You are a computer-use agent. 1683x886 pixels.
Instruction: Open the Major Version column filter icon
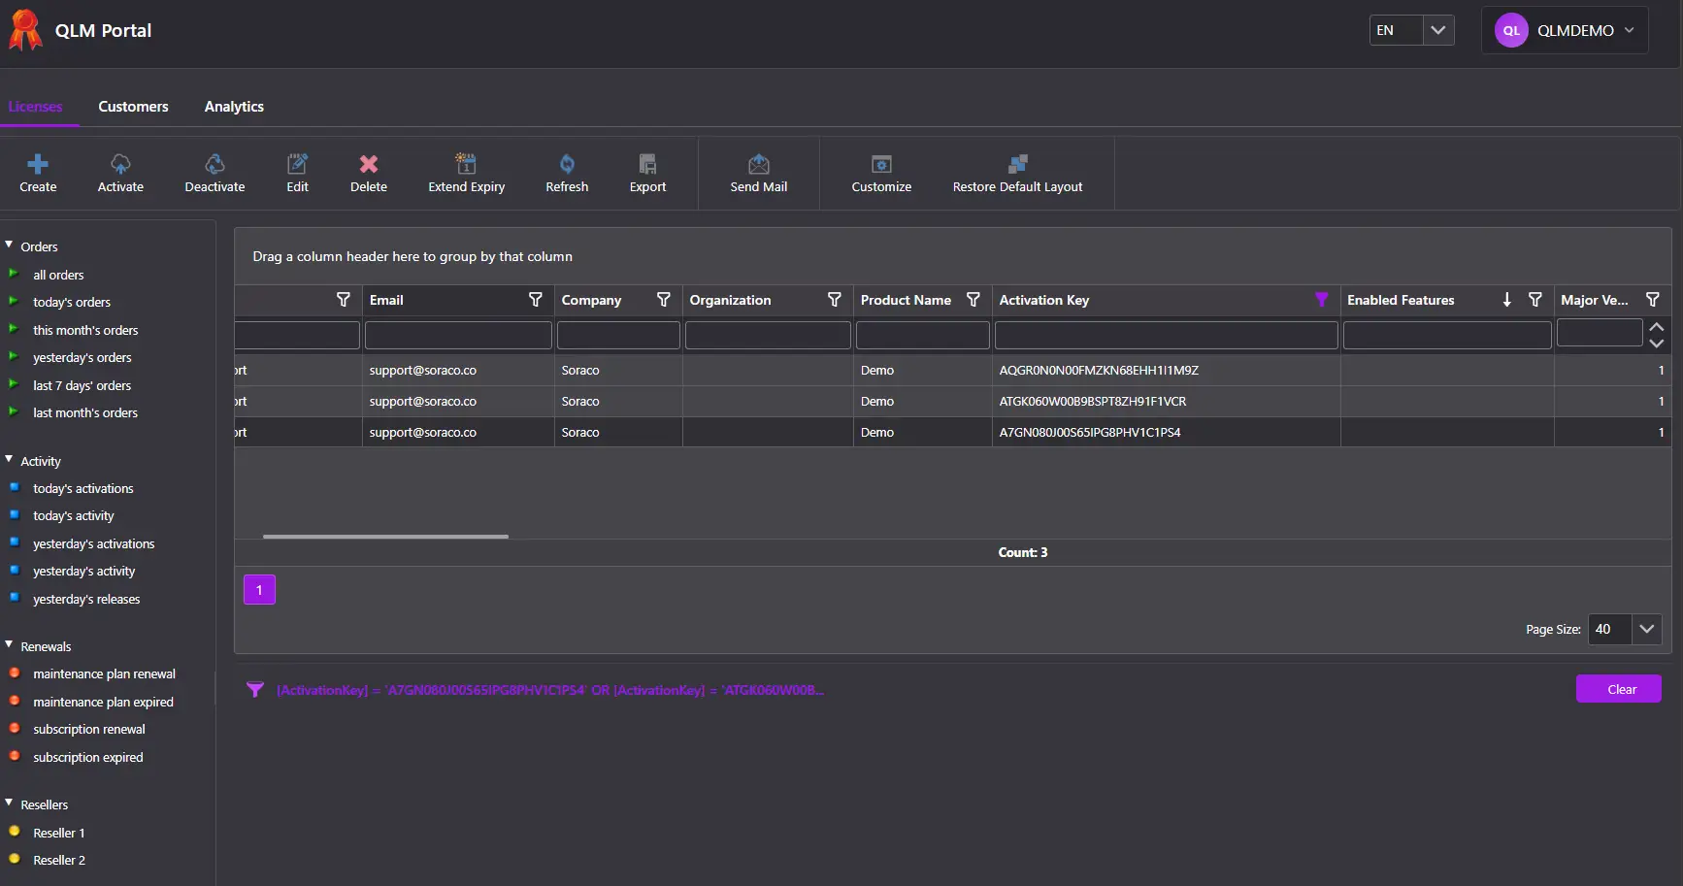pyautogui.click(x=1653, y=300)
